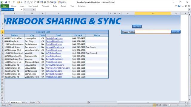The width and height of the screenshot is (191, 107).
Task: Select row 3 header
Action: 2,32
